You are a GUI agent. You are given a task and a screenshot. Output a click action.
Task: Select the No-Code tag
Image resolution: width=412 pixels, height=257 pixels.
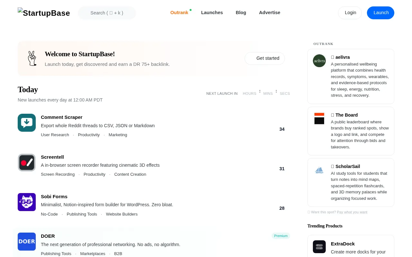(x=49, y=214)
